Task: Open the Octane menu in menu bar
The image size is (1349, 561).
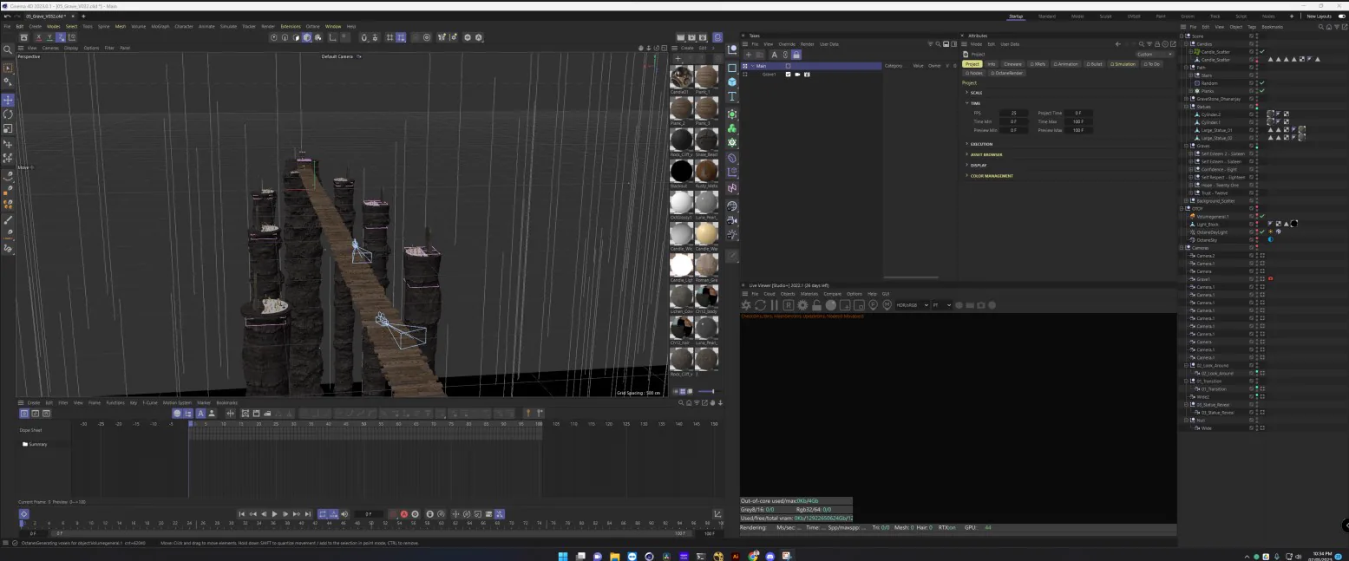Action: (x=313, y=26)
